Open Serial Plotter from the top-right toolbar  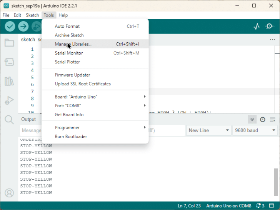(x=257, y=26)
